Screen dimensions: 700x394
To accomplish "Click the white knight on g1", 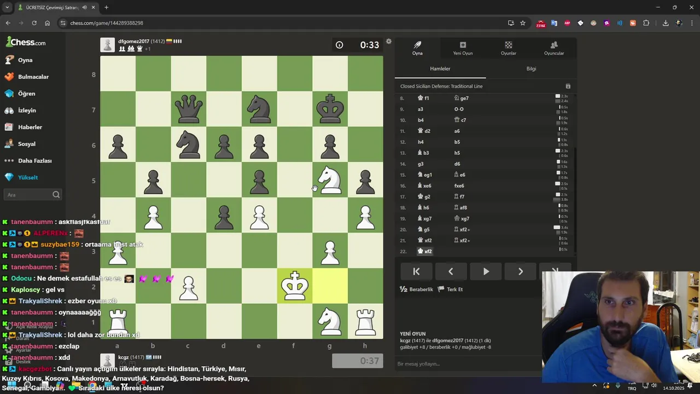I will (330, 321).
